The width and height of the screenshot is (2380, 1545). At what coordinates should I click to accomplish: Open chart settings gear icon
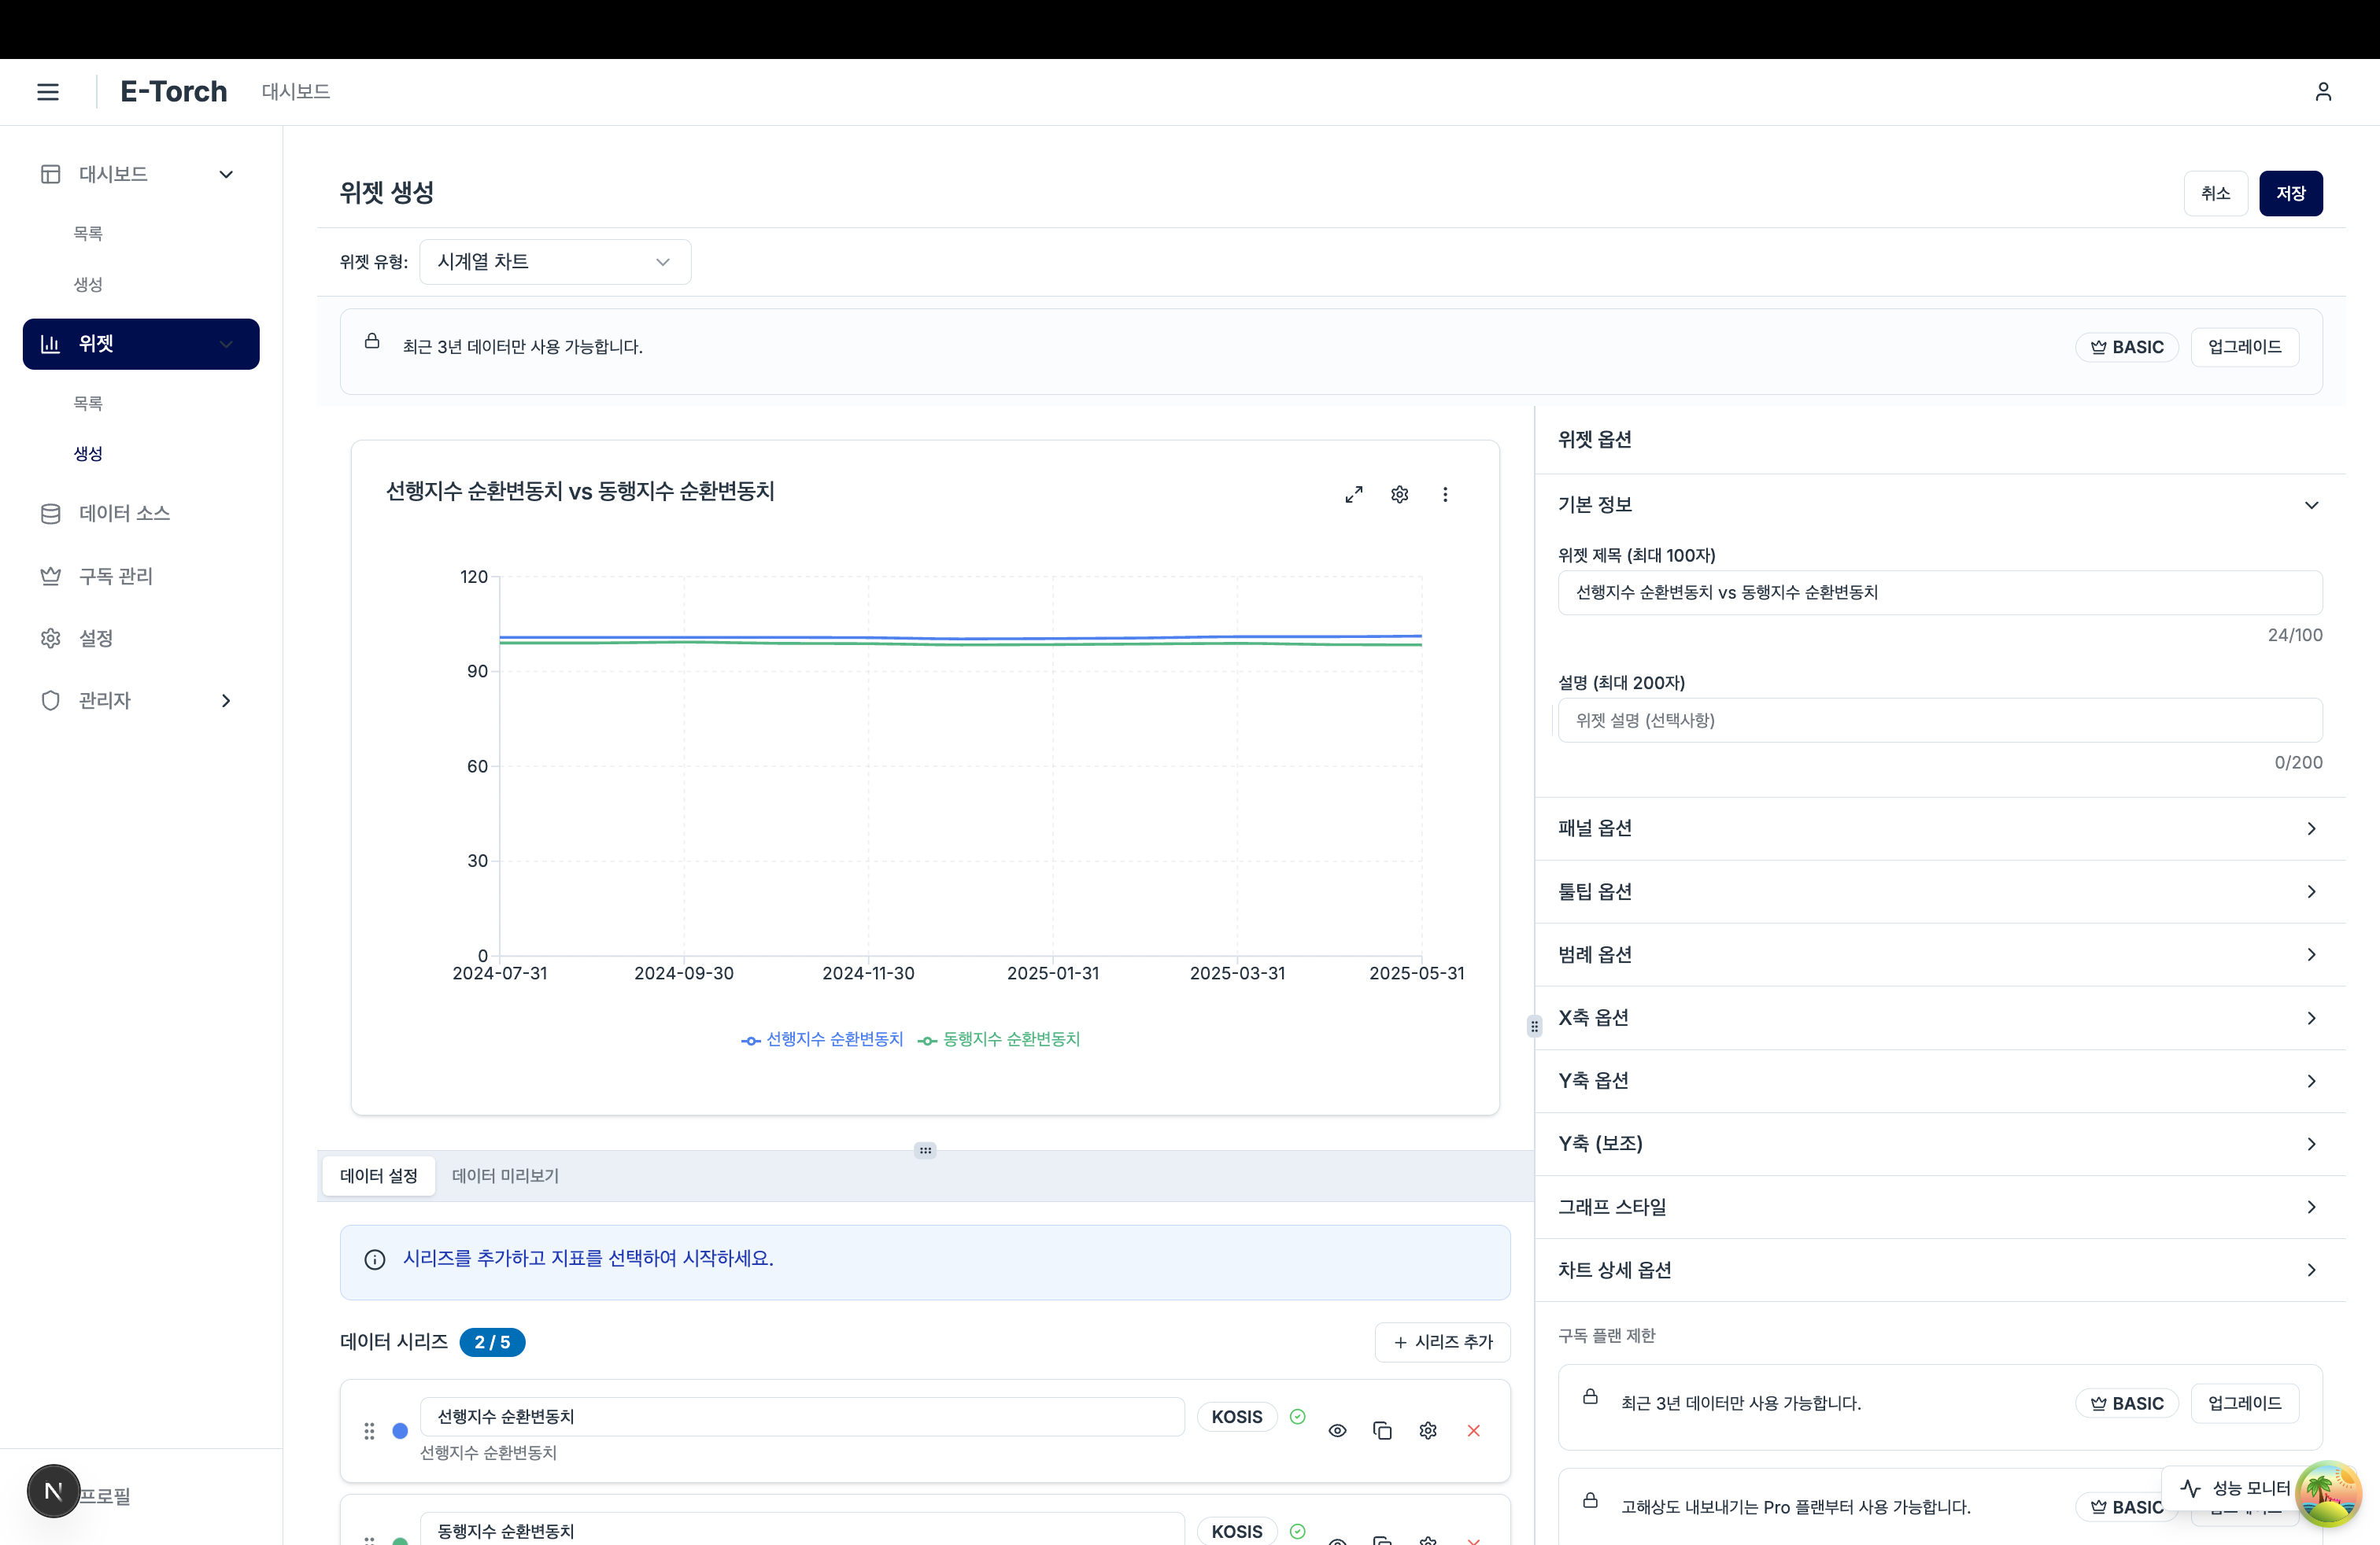pos(1399,495)
